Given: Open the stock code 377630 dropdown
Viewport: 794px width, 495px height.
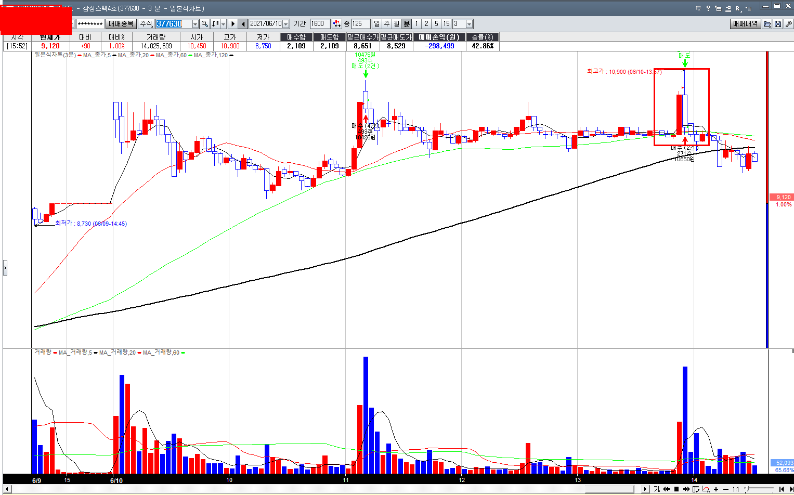Looking at the screenshot, I should [196, 24].
